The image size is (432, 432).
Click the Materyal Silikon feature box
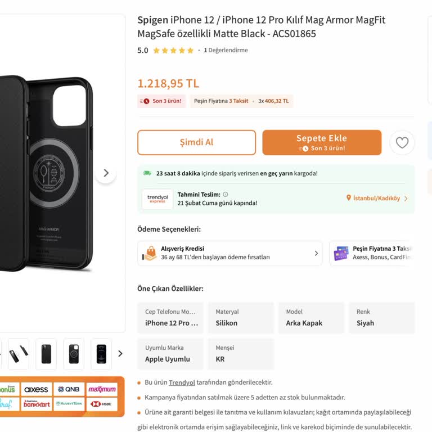click(241, 318)
